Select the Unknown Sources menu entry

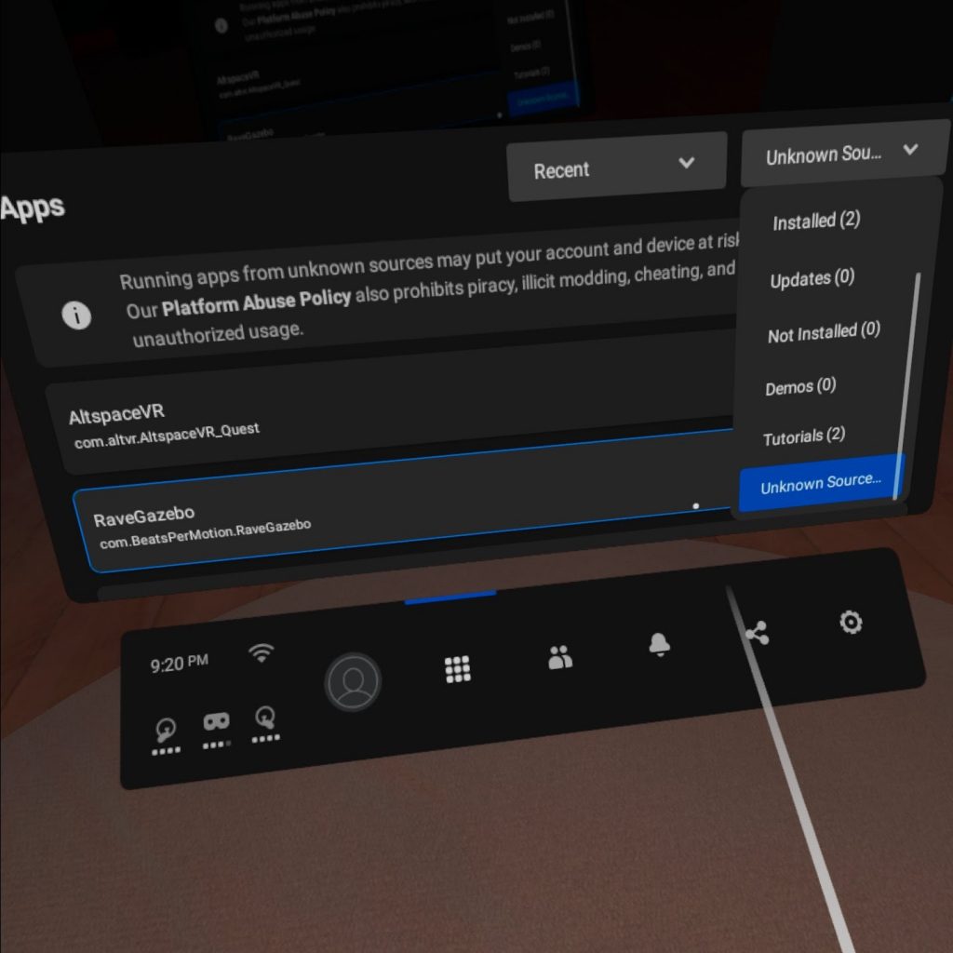[x=820, y=482]
